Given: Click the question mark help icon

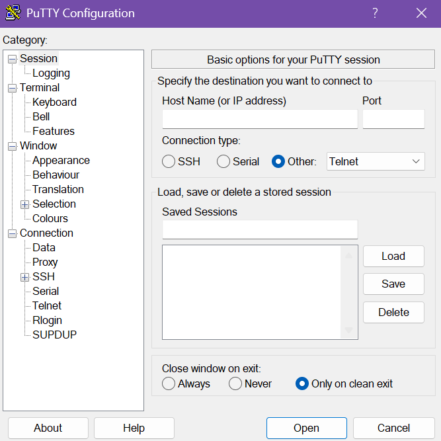Looking at the screenshot, I should click(375, 13).
